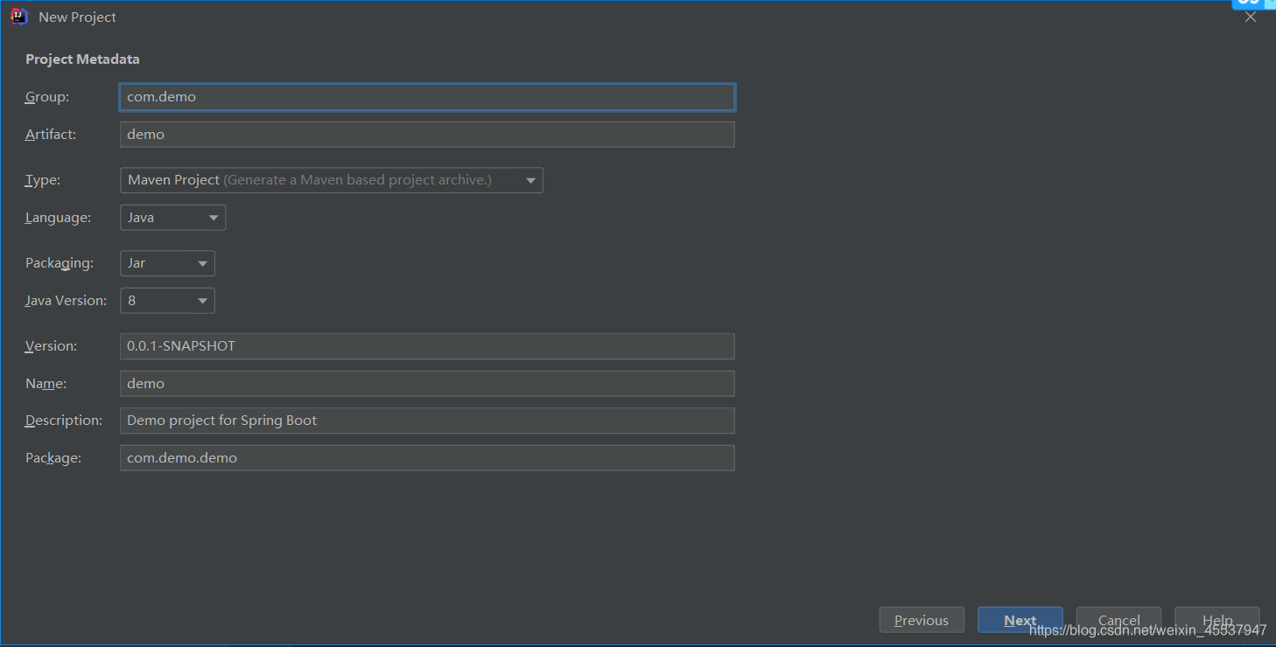Click the Package field com.demo.demo

tap(427, 458)
